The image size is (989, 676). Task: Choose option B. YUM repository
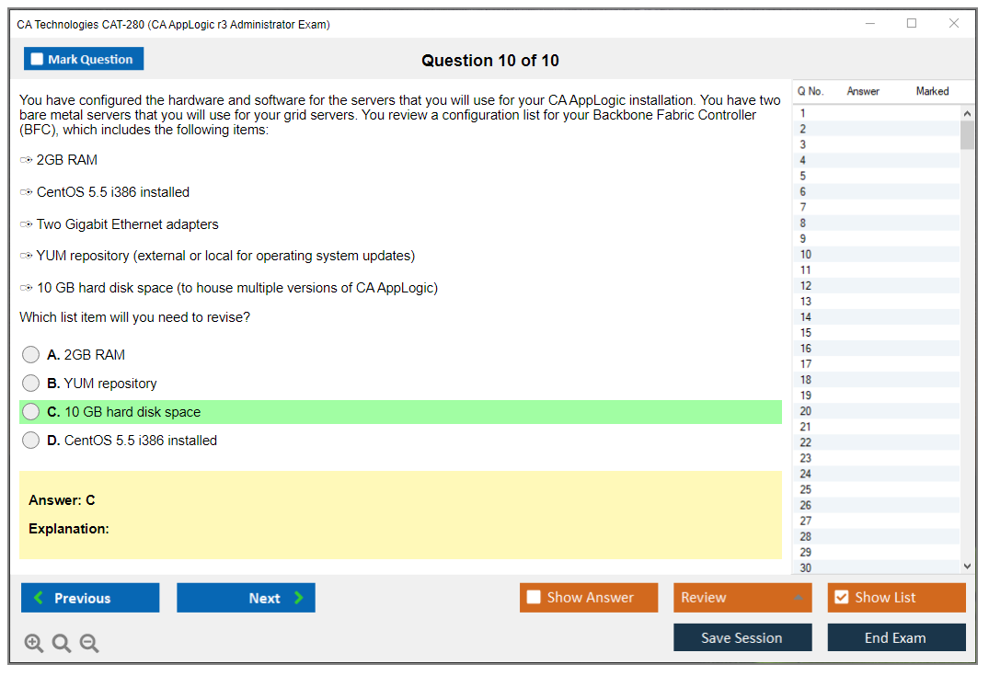(x=31, y=384)
